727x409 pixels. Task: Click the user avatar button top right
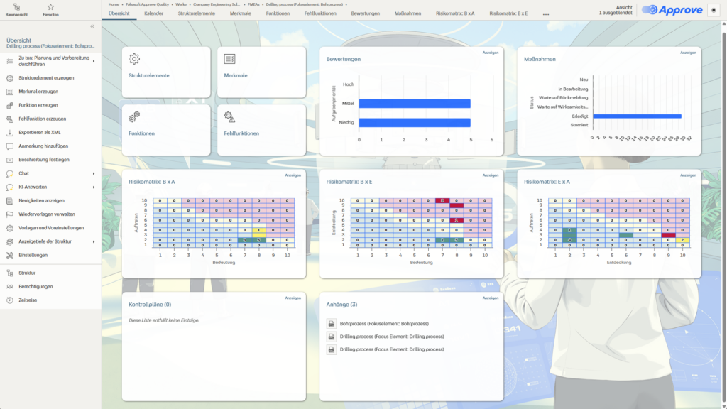click(714, 10)
